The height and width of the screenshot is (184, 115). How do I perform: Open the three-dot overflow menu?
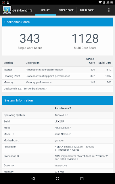coord(109,10)
